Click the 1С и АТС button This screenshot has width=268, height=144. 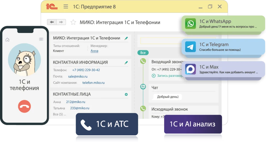[x=107, y=124]
